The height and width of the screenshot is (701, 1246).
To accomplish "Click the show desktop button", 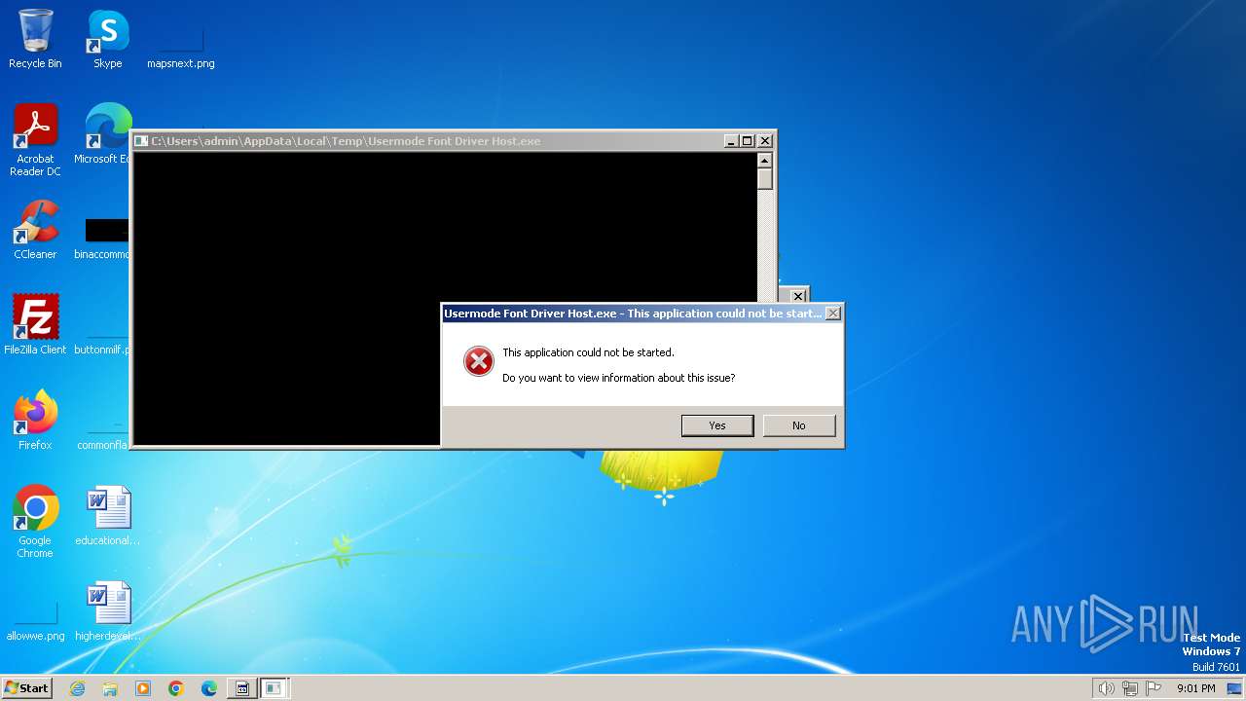I will click(x=1235, y=688).
